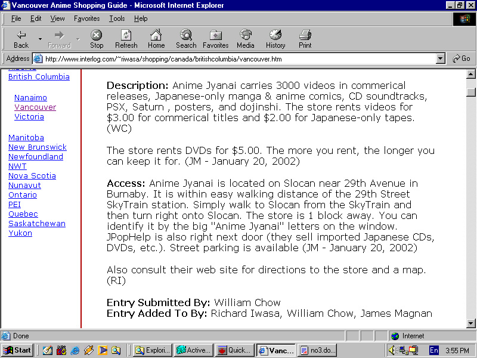Open the View menu
Screen dimensions: 477x358
click(57, 18)
